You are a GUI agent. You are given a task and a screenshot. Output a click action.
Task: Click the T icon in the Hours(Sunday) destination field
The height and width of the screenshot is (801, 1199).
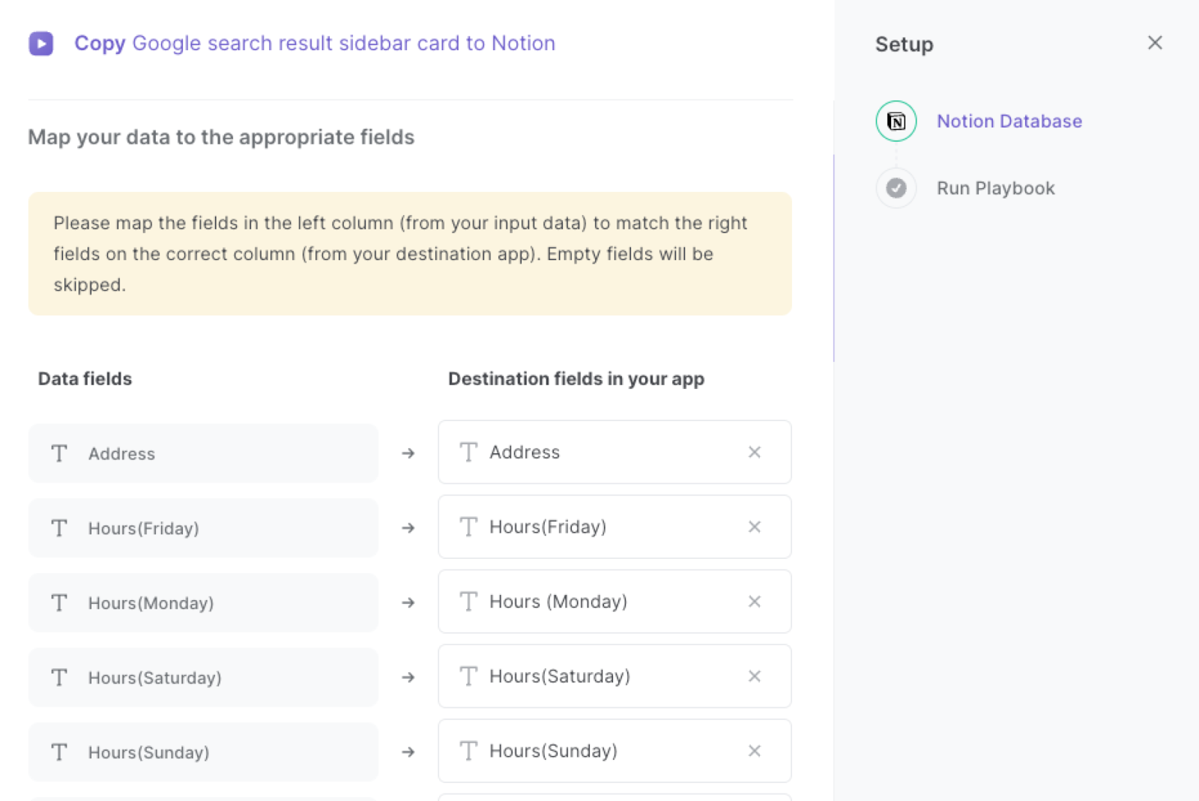coord(468,751)
